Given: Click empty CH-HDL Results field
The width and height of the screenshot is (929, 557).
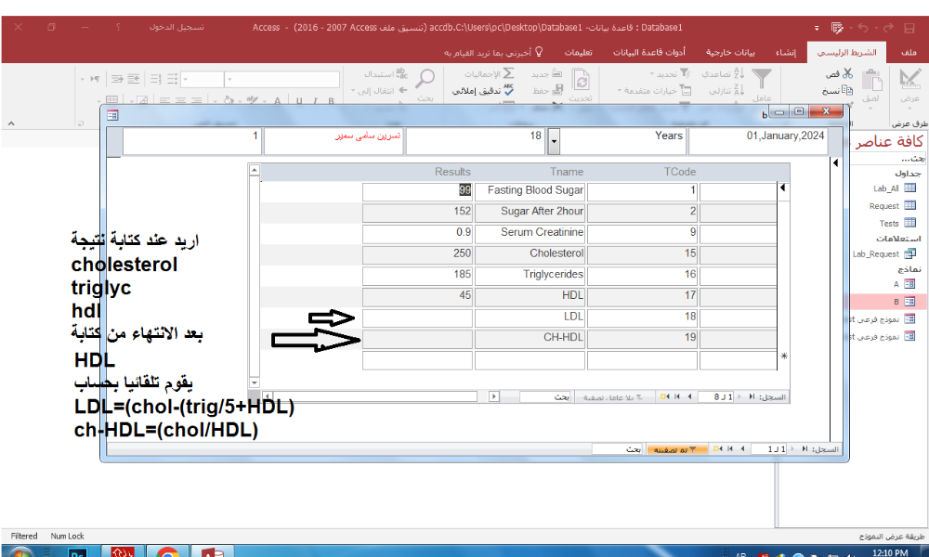Looking at the screenshot, I should pos(417,339).
